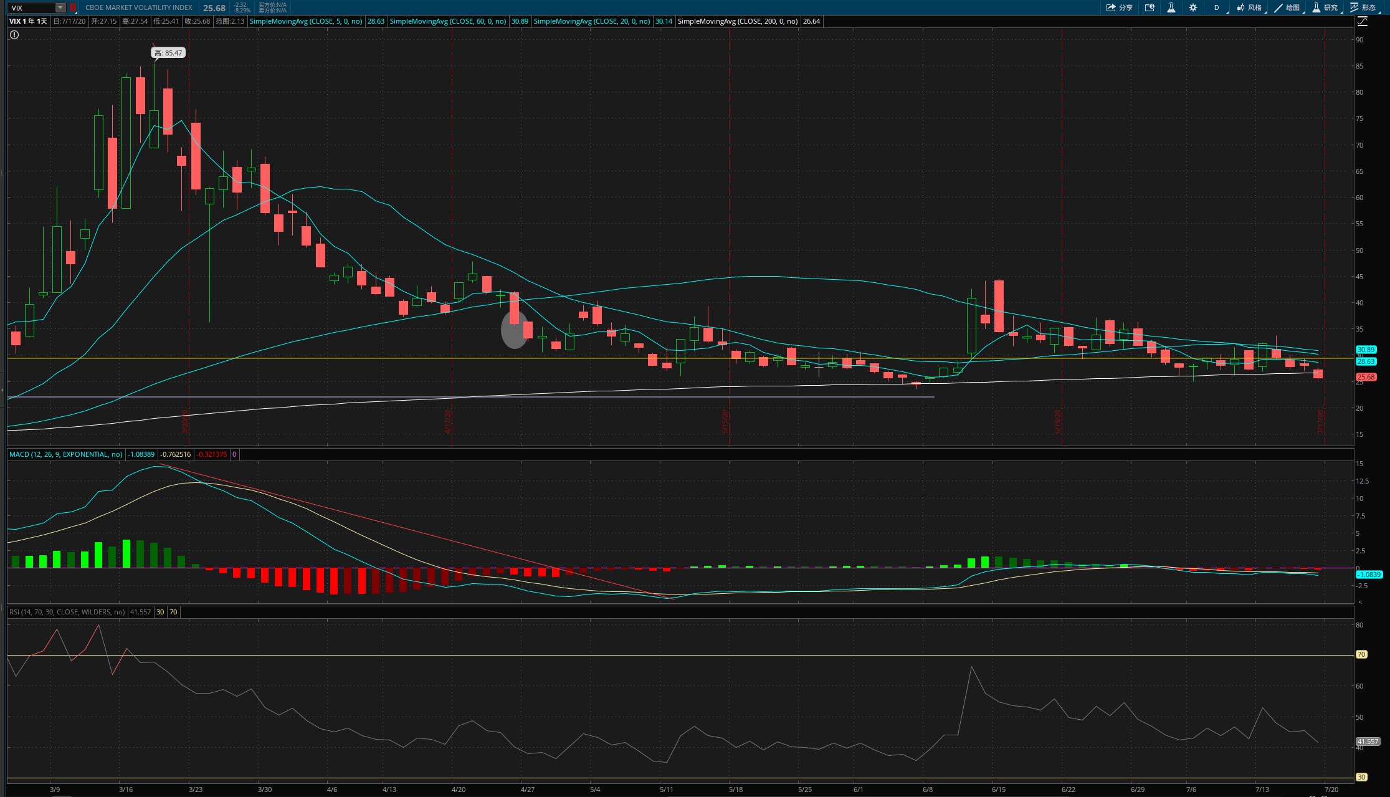Select the SimpleMovingAvg (CLOSE, 5) study label

(306, 21)
